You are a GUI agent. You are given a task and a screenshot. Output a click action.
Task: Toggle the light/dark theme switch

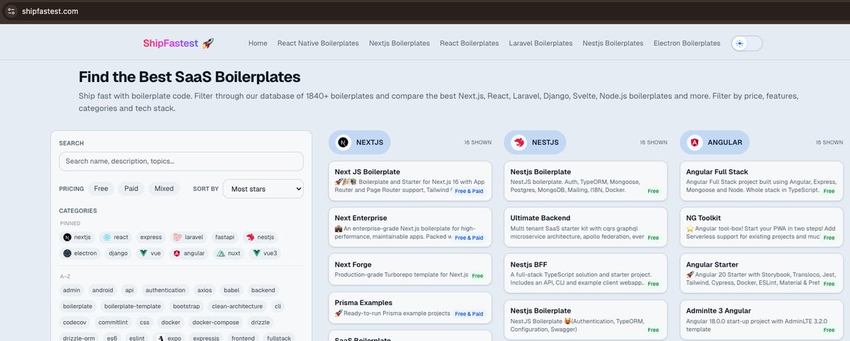(x=747, y=43)
